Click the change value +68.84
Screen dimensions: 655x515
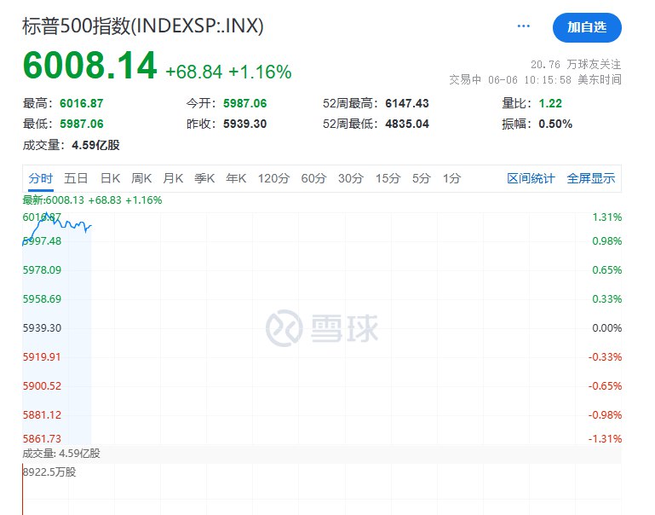click(x=194, y=72)
